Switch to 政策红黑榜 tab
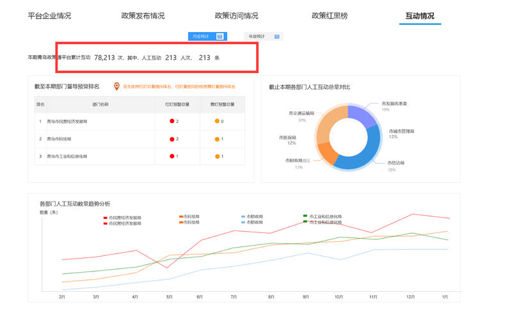Image resolution: width=512 pixels, height=313 pixels. coord(330,16)
